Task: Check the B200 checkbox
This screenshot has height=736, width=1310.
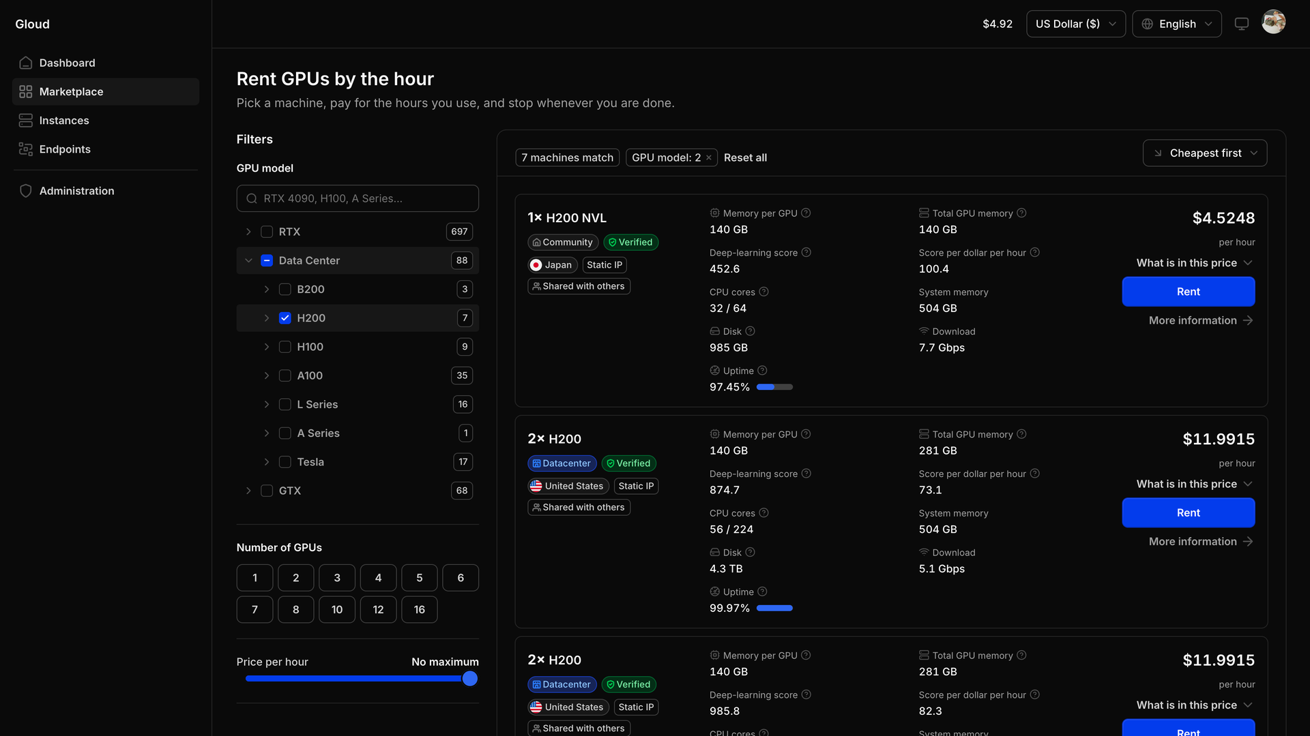Action: click(285, 290)
